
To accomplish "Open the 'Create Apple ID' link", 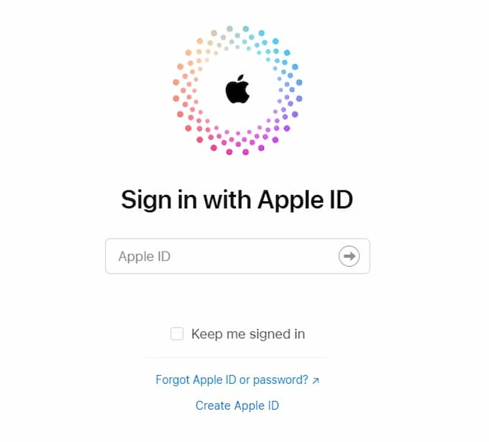I will 237,405.
